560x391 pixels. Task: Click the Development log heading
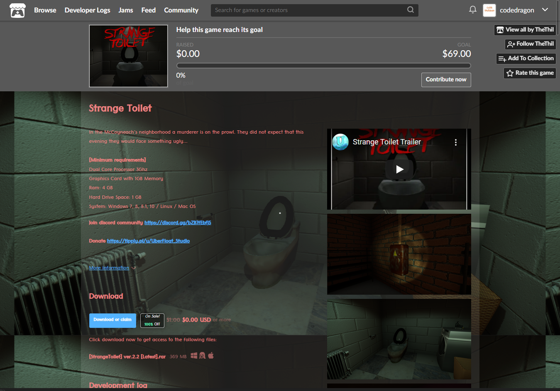[118, 385]
